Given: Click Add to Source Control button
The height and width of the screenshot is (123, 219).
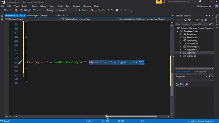Looking at the screenshot, I should [x=201, y=121].
